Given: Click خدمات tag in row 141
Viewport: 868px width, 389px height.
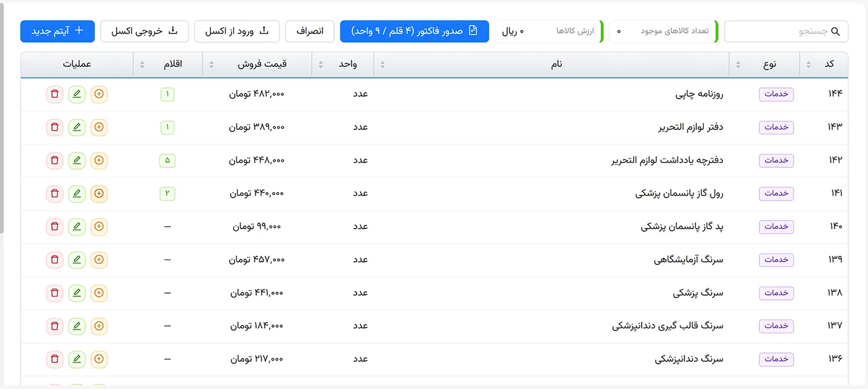Looking at the screenshot, I should [x=776, y=194].
